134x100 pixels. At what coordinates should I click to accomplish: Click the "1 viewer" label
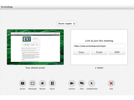pos(99,68)
